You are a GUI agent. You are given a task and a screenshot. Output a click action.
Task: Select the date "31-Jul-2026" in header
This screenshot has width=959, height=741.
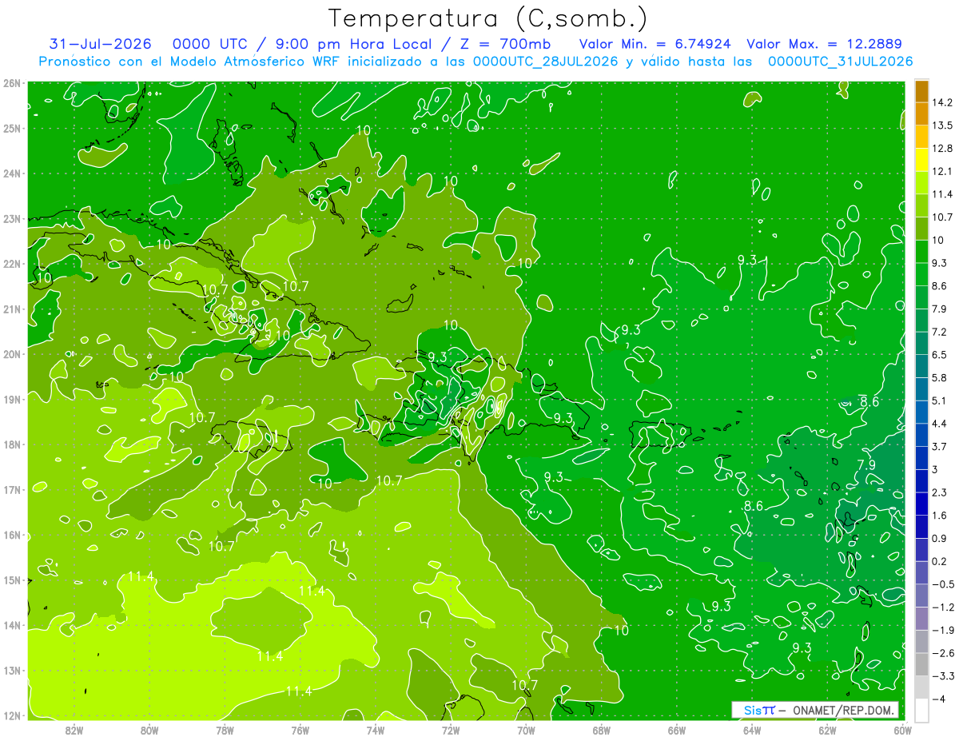coord(100,44)
